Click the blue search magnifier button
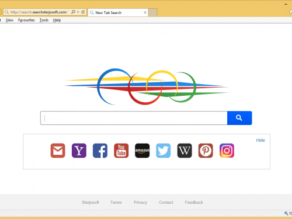 point(239,118)
